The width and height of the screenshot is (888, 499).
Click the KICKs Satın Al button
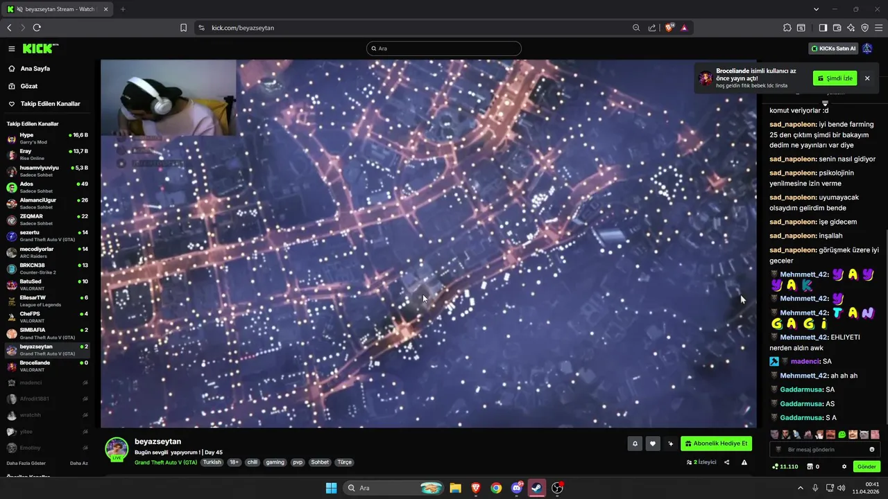click(x=833, y=49)
